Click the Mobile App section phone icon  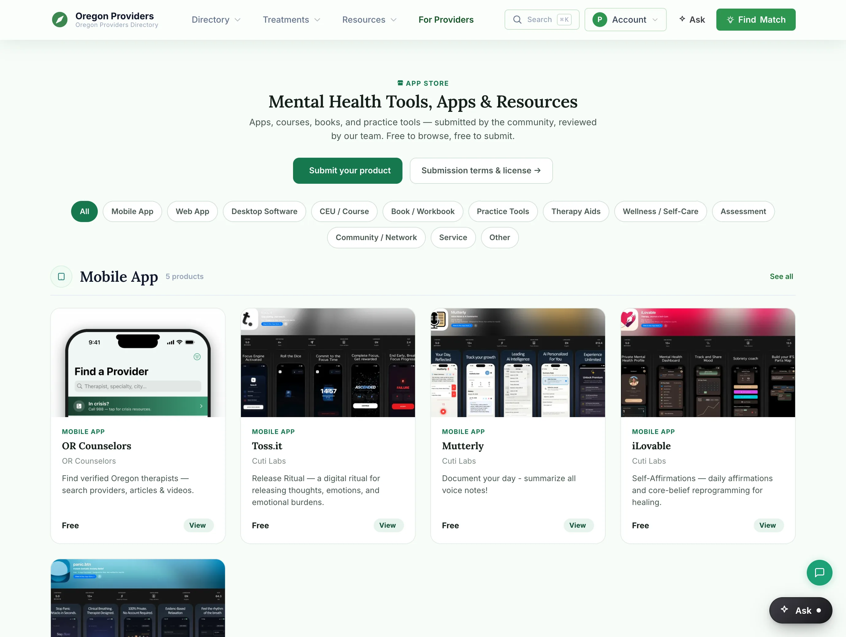pos(61,276)
